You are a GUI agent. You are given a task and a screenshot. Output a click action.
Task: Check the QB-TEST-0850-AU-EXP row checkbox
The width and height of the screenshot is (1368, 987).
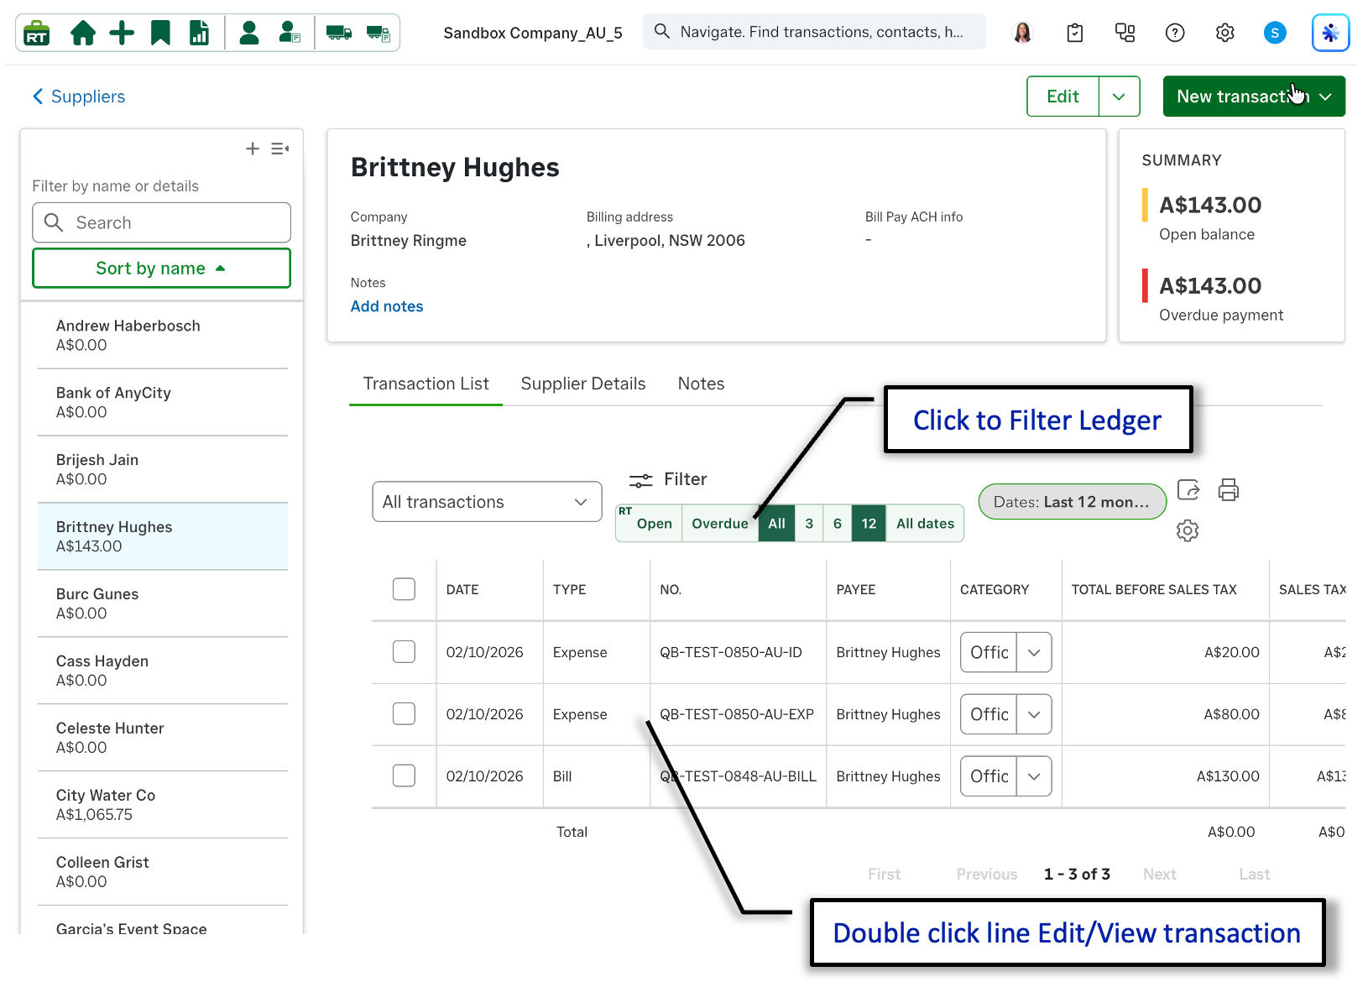[404, 714]
